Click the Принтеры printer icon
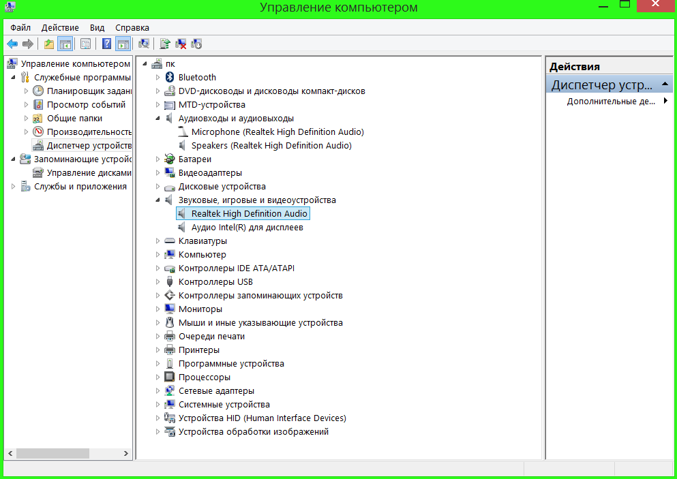Viewport: 677px width, 479px height. [x=170, y=350]
